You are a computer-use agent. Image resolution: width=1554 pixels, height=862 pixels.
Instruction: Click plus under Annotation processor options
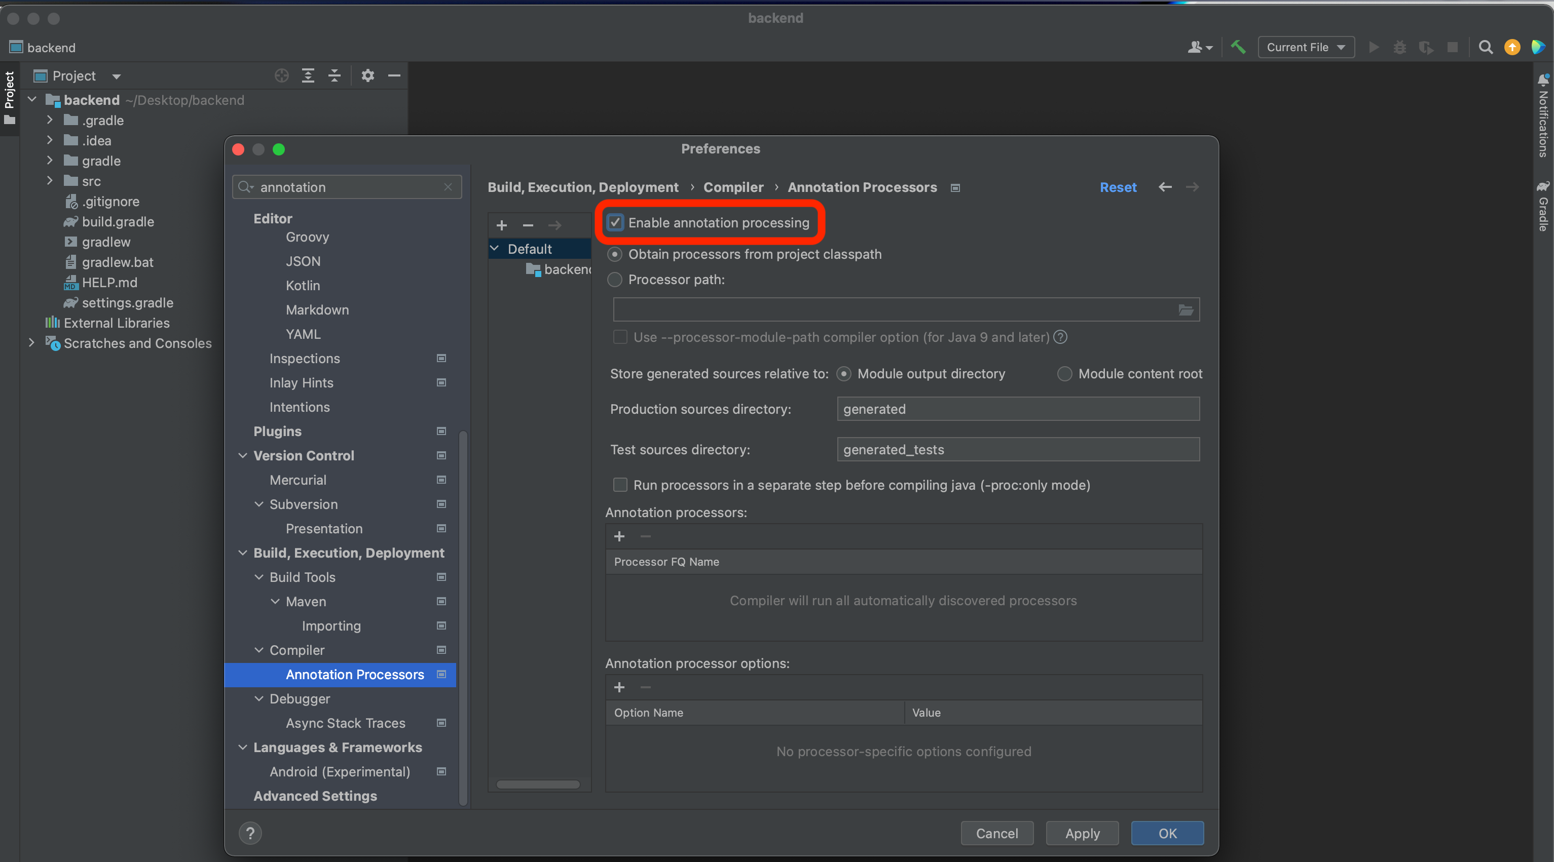click(x=619, y=687)
